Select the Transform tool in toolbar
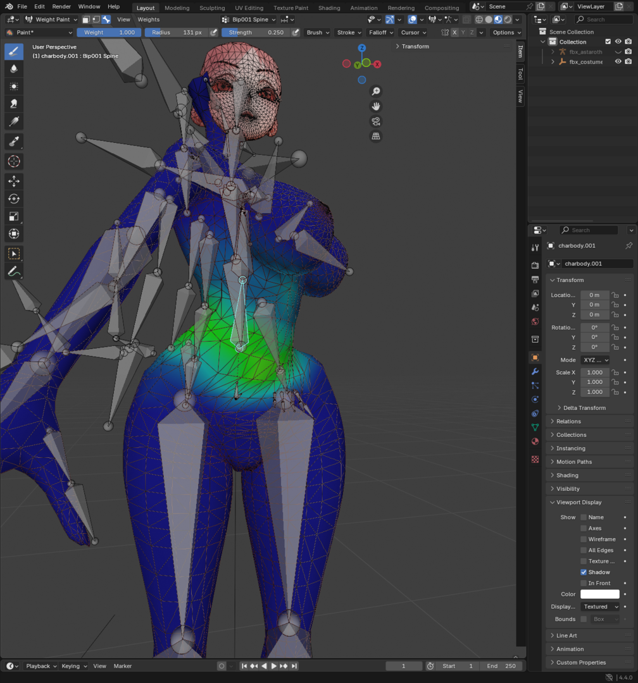Screen dimensions: 638x683 (14, 233)
